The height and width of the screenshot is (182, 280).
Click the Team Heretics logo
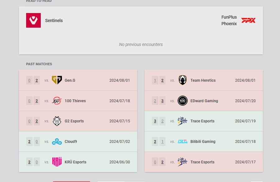pyautogui.click(x=183, y=80)
